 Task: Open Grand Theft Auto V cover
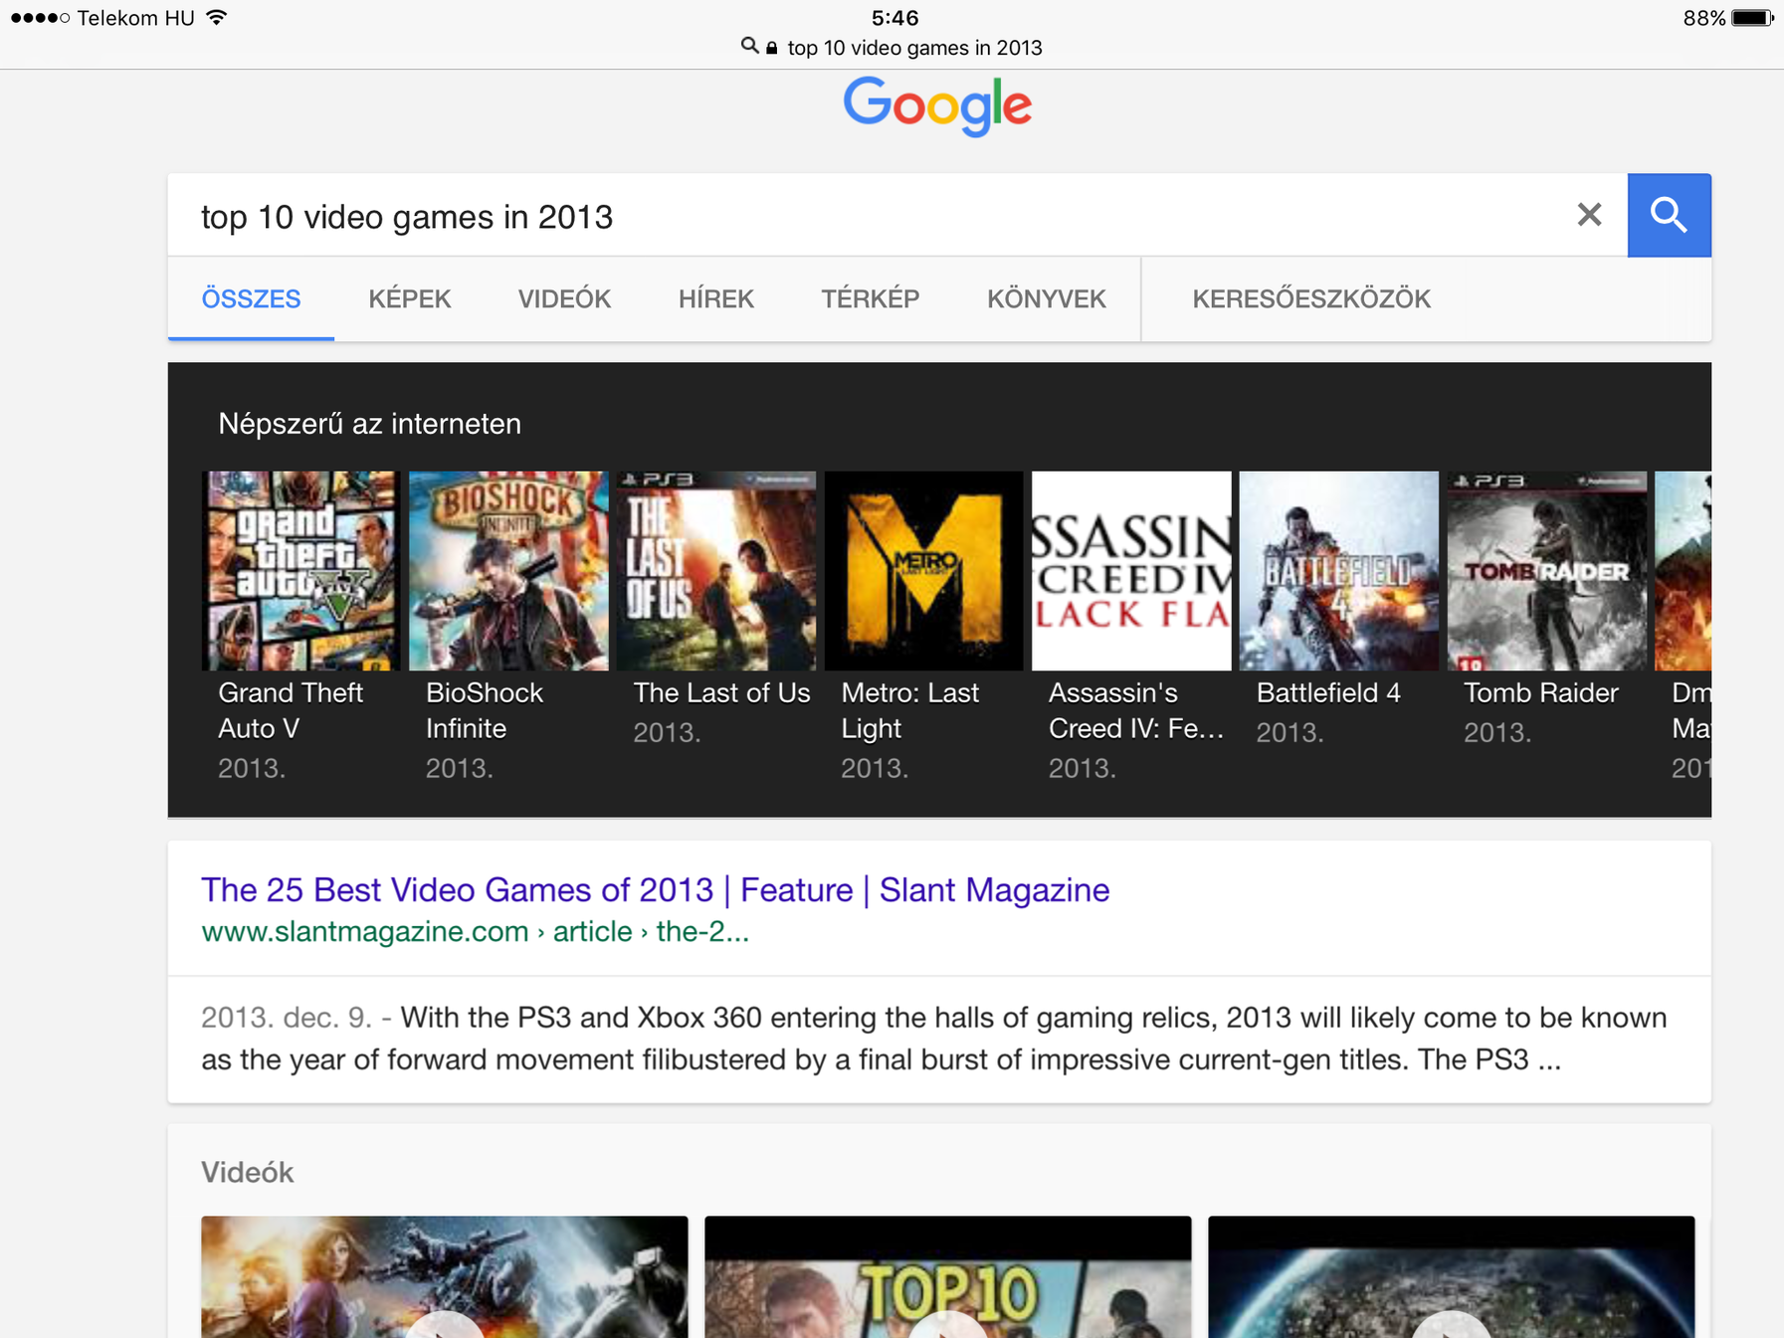click(300, 571)
